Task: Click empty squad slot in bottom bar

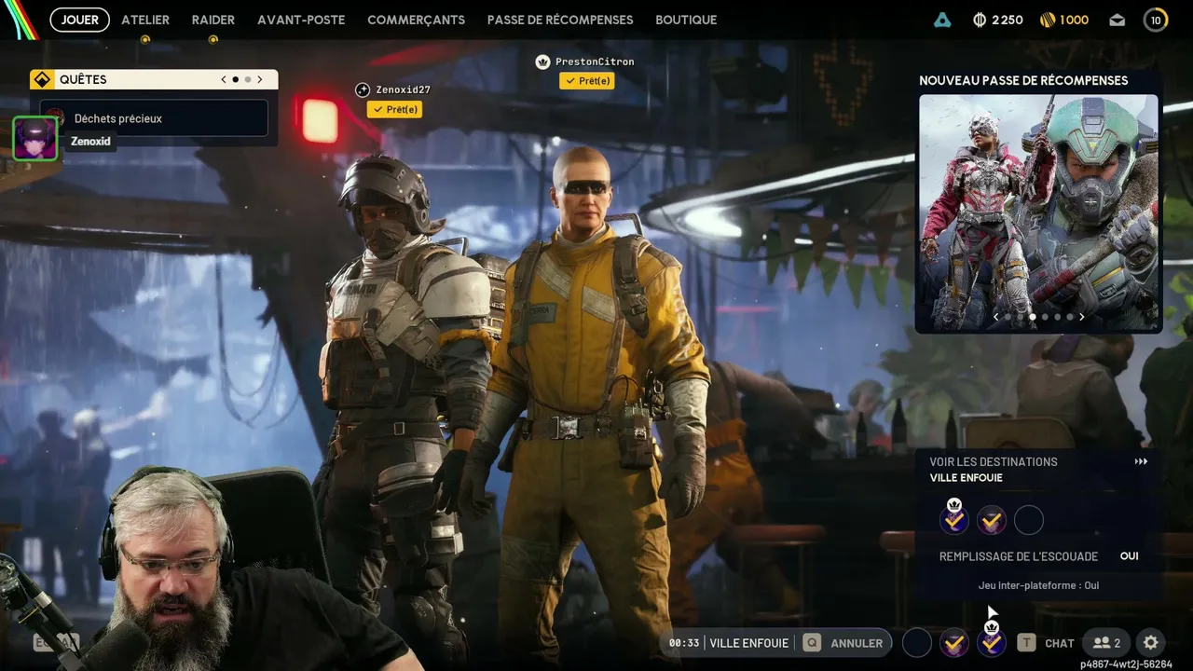Action: coord(917,642)
